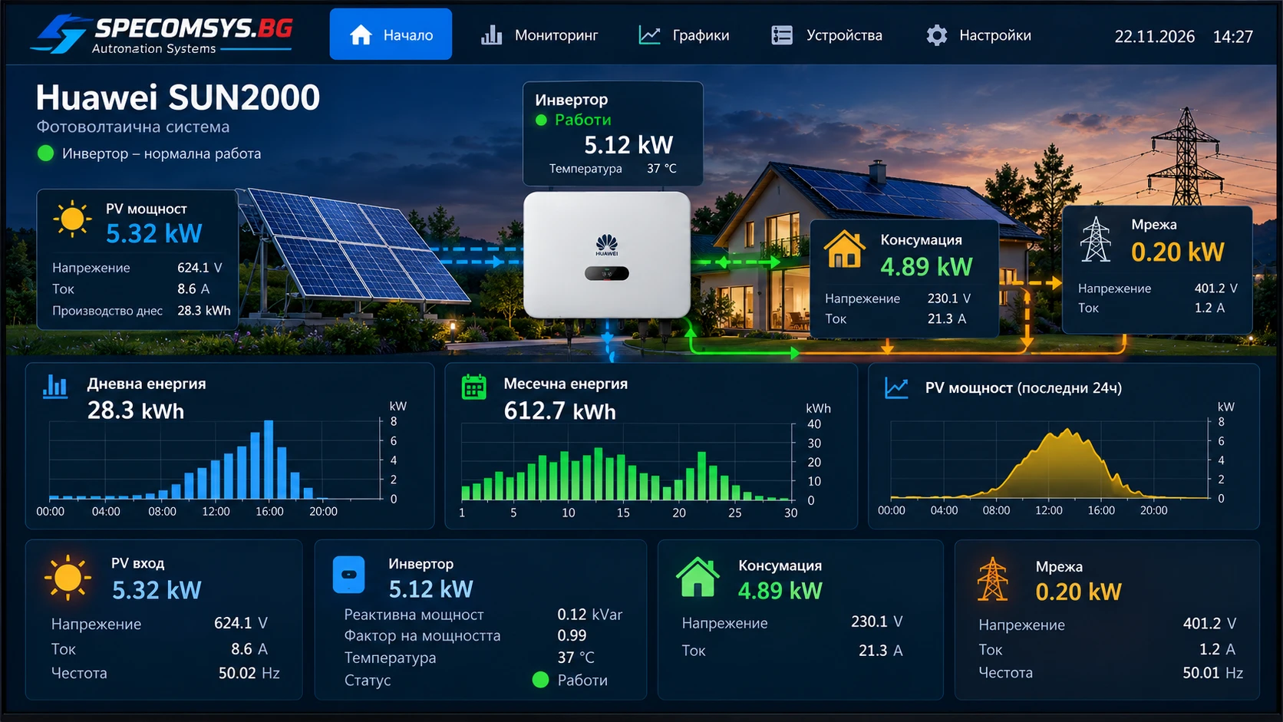Click the sun icon in PV вход panel

tap(68, 577)
